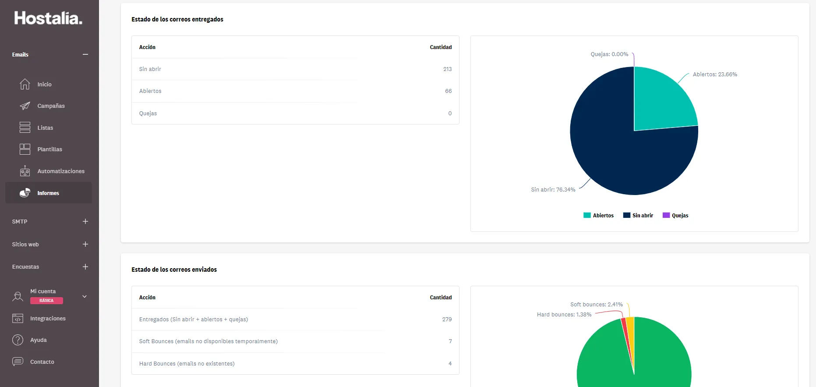Click the 'Soft Bounces (emails no disponibles temporalmente)' row
816x387 pixels.
click(295, 341)
